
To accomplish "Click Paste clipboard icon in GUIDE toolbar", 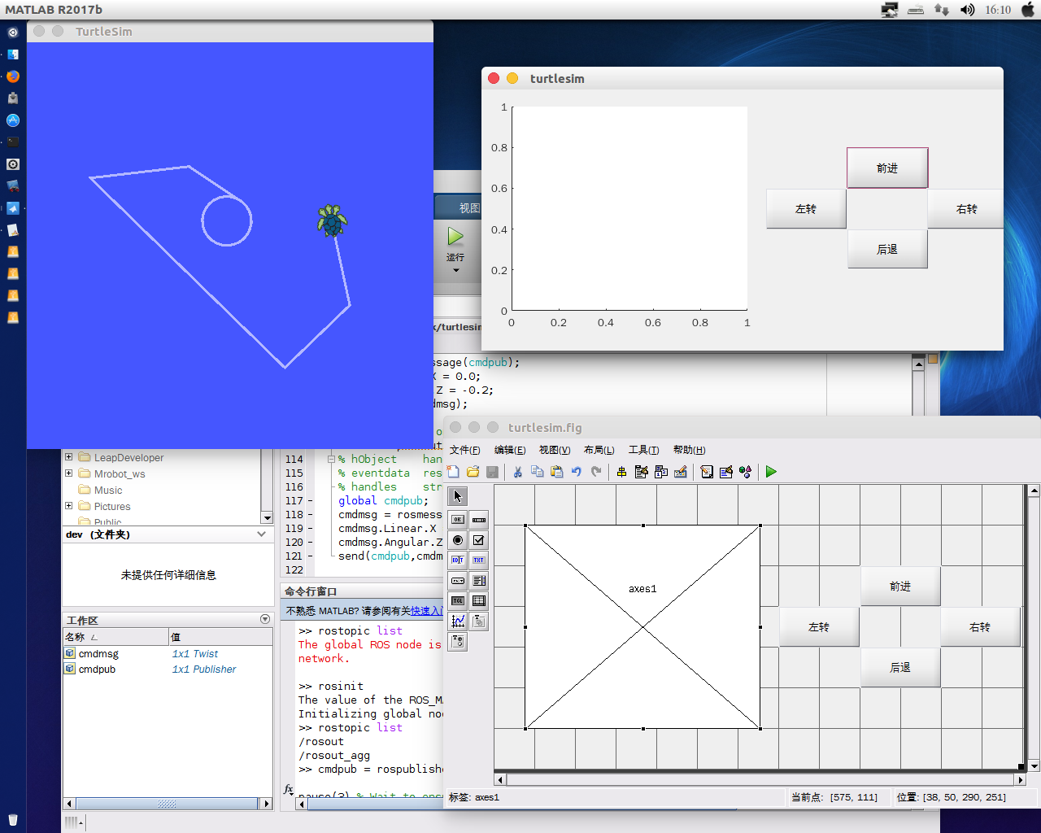I will (556, 472).
